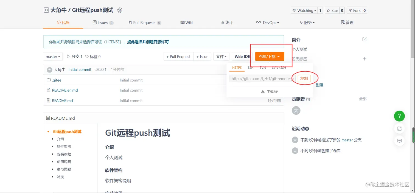Screen dimensions: 415x193
Task: Click the edit icon beside 简介
Action: click(364, 39)
